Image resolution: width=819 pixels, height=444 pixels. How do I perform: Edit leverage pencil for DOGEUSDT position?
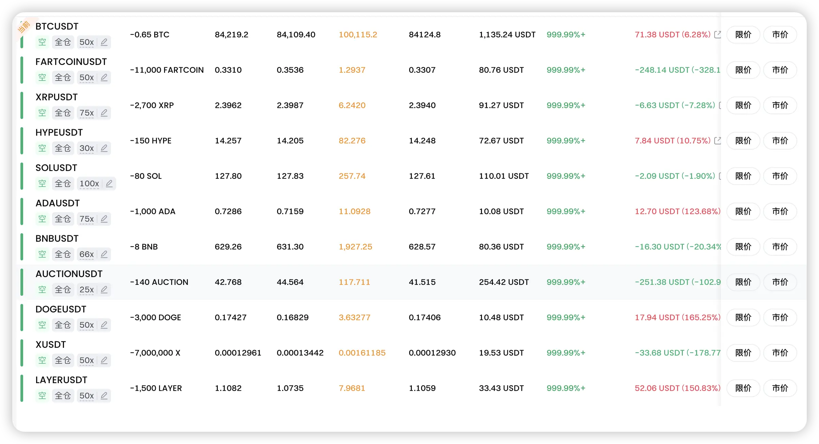(x=104, y=325)
